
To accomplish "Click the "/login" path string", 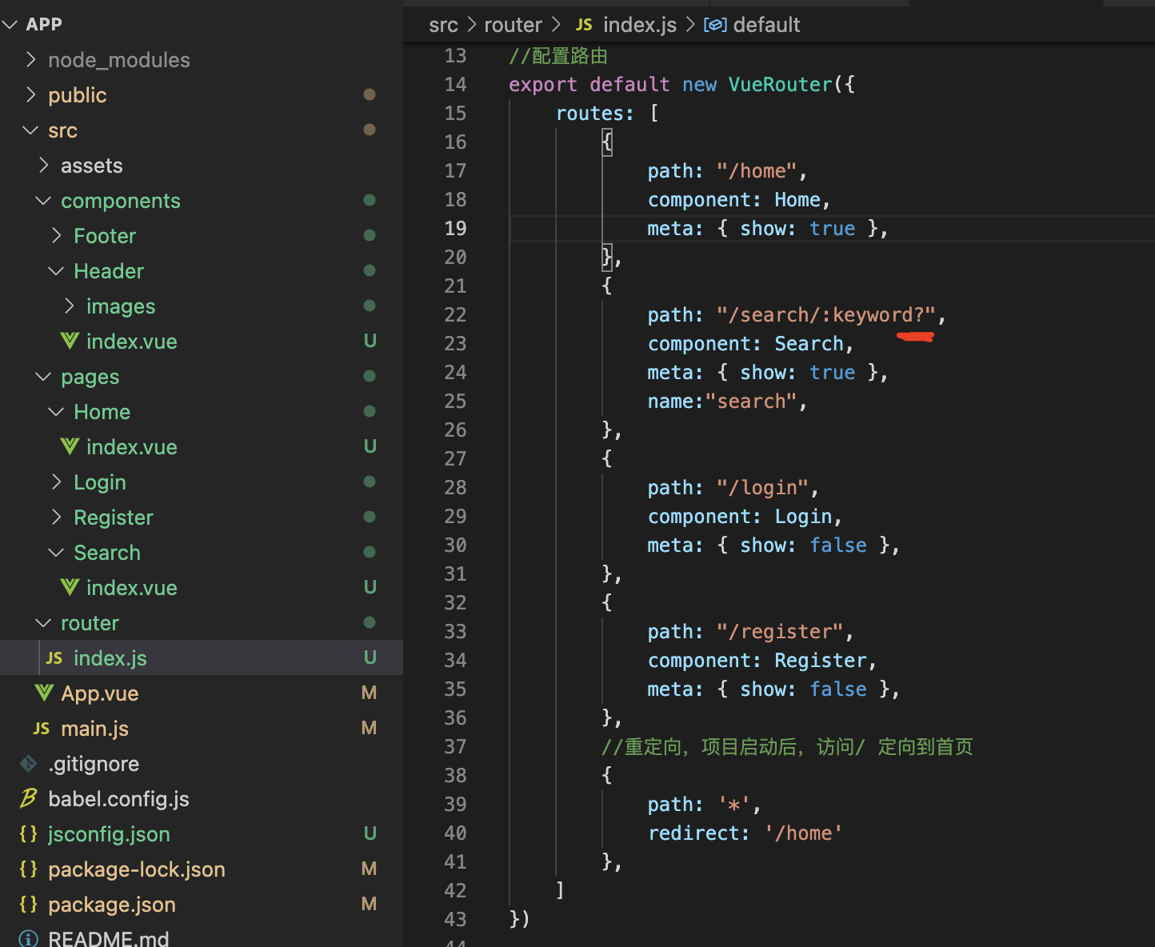I will pyautogui.click(x=763, y=487).
